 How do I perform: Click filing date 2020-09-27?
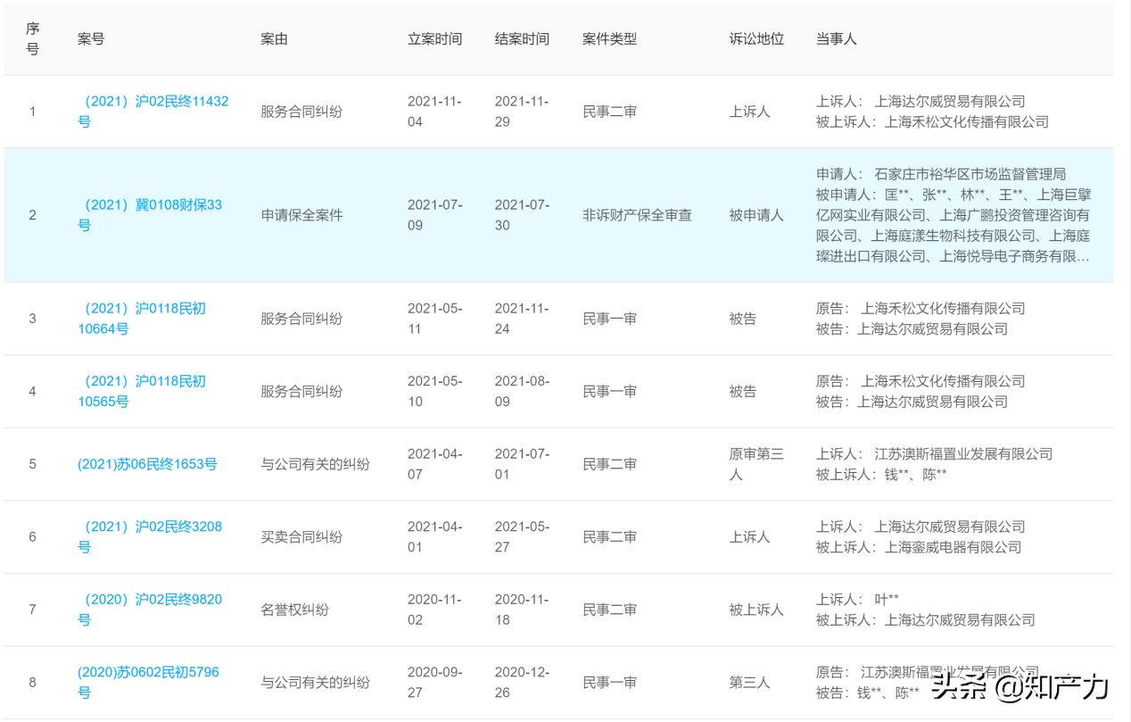(434, 682)
